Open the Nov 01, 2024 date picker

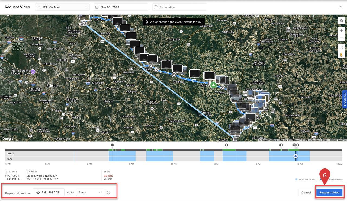(121, 7)
